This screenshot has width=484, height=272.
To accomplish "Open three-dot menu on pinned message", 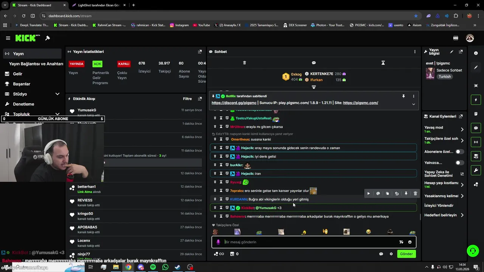I will click(413, 96).
